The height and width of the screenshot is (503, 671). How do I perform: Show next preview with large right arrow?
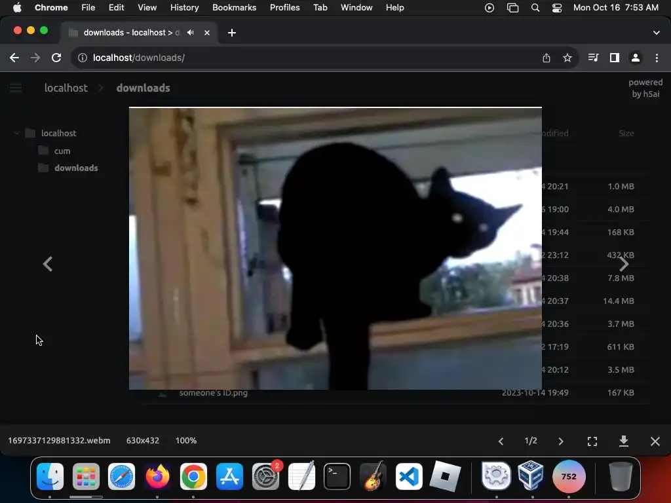coord(624,264)
